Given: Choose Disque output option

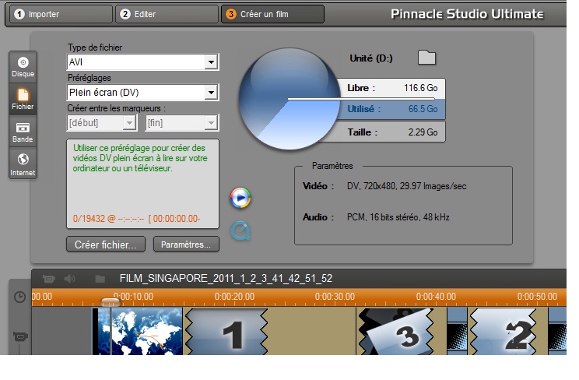Looking at the screenshot, I should coord(23,67).
